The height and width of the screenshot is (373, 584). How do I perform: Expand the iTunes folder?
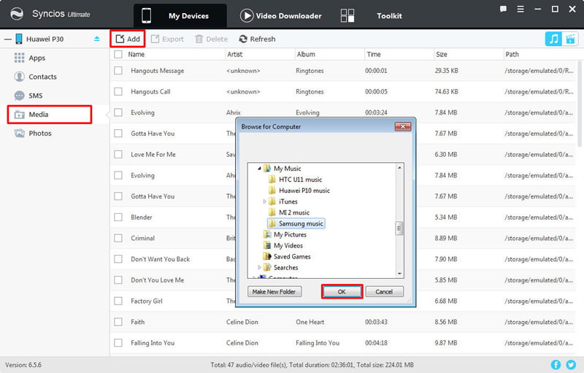[264, 201]
